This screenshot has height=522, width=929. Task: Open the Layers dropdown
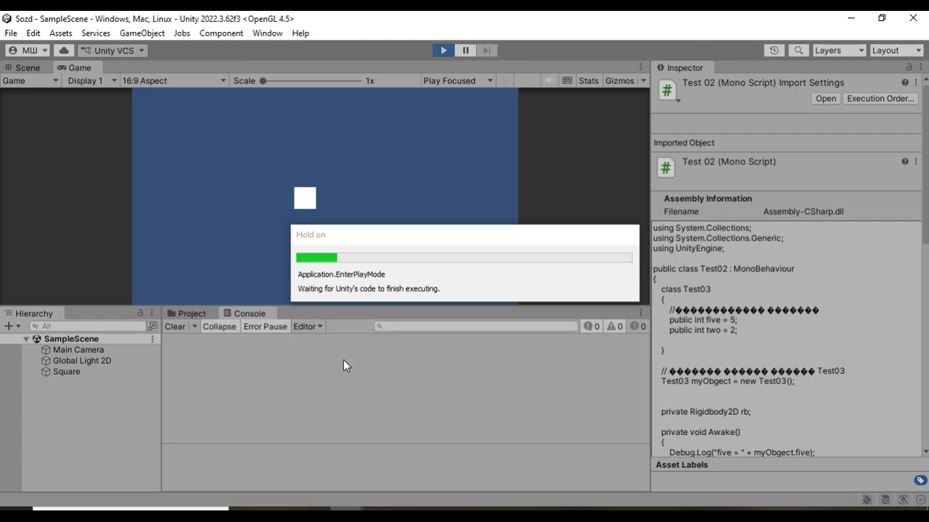pyautogui.click(x=839, y=50)
